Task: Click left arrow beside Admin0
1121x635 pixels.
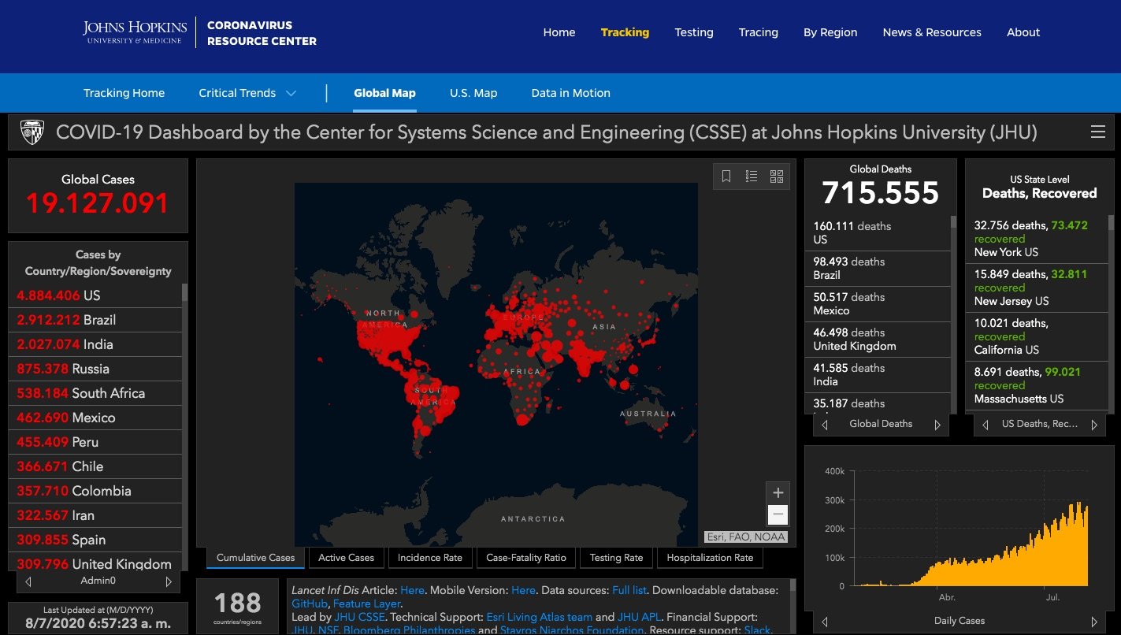Action: coord(28,582)
